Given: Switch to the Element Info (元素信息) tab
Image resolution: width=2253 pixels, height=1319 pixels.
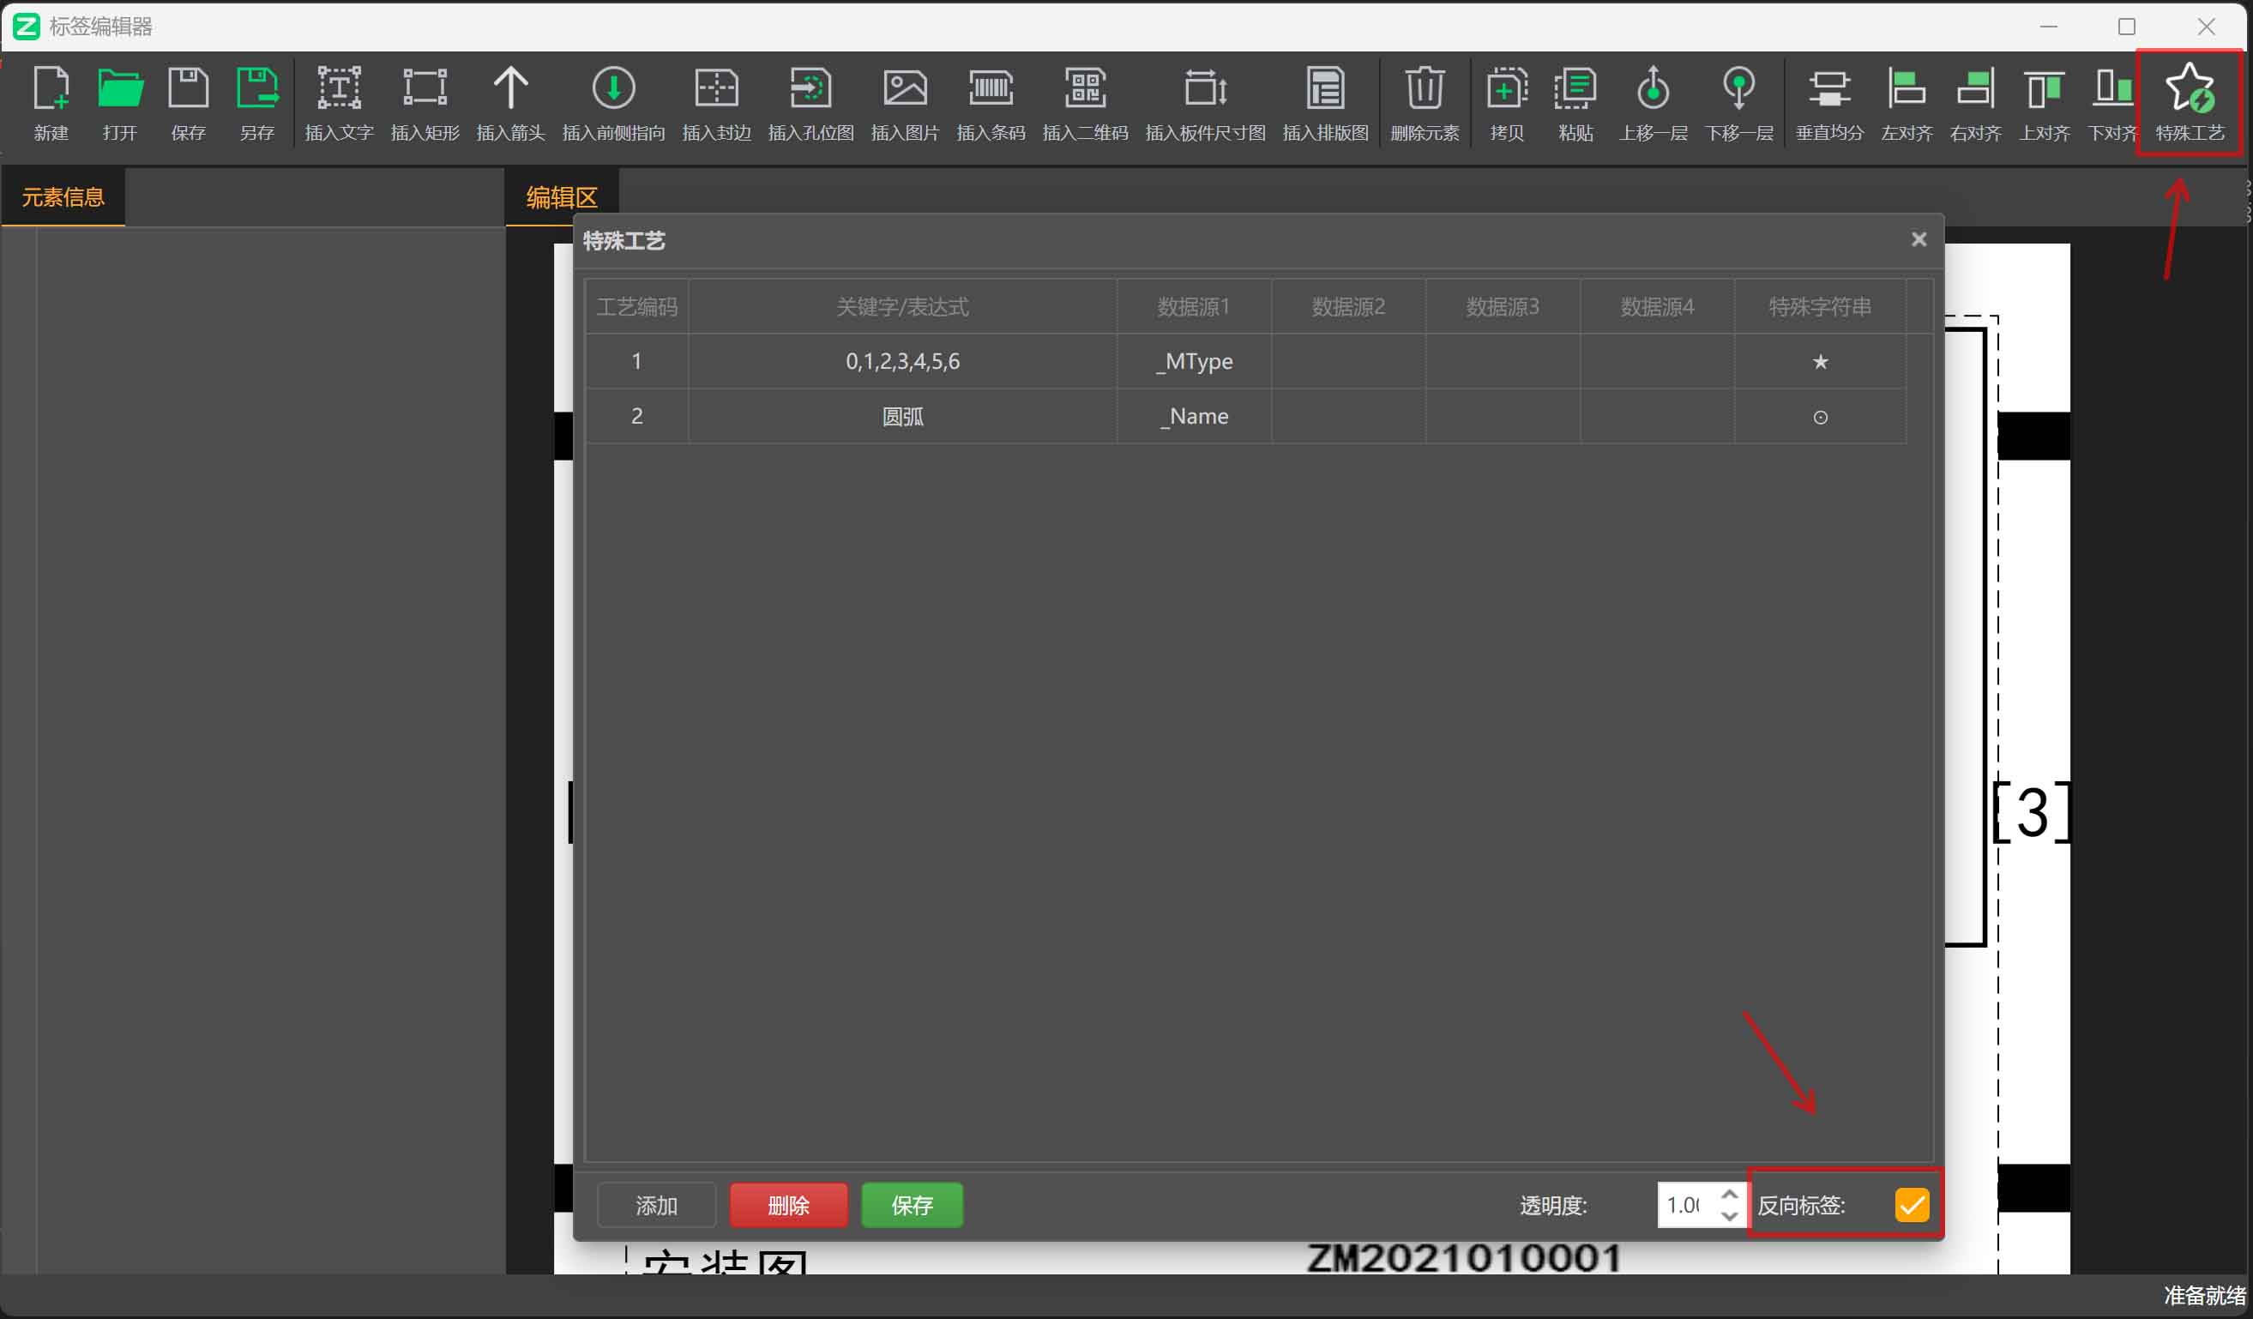Looking at the screenshot, I should click(x=63, y=196).
